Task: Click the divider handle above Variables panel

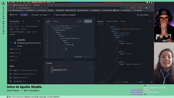Action: click(x=69, y=60)
